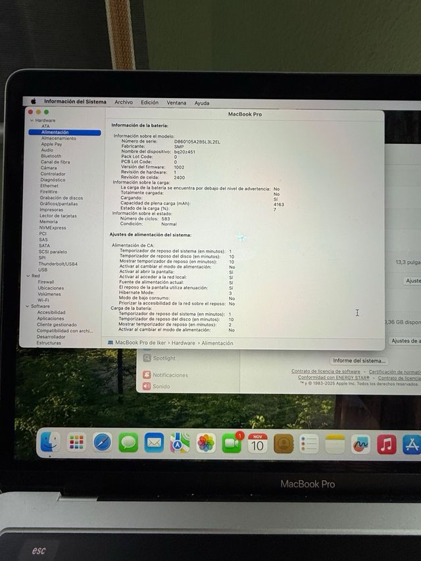This screenshot has height=561, width=421.
Task: Select Thunderbolt/USB4 in the sidebar
Action: pyautogui.click(x=58, y=264)
